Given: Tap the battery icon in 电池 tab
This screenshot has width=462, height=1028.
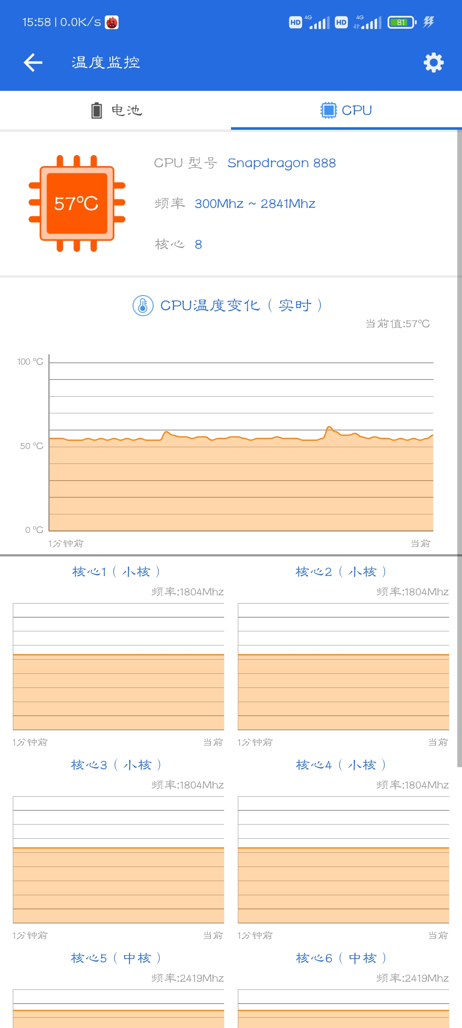Looking at the screenshot, I should click(x=97, y=110).
